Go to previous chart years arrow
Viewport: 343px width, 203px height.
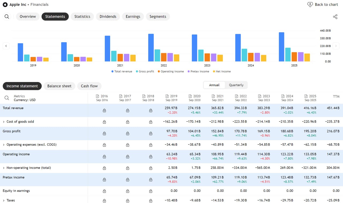pyautogui.click(x=6, y=46)
